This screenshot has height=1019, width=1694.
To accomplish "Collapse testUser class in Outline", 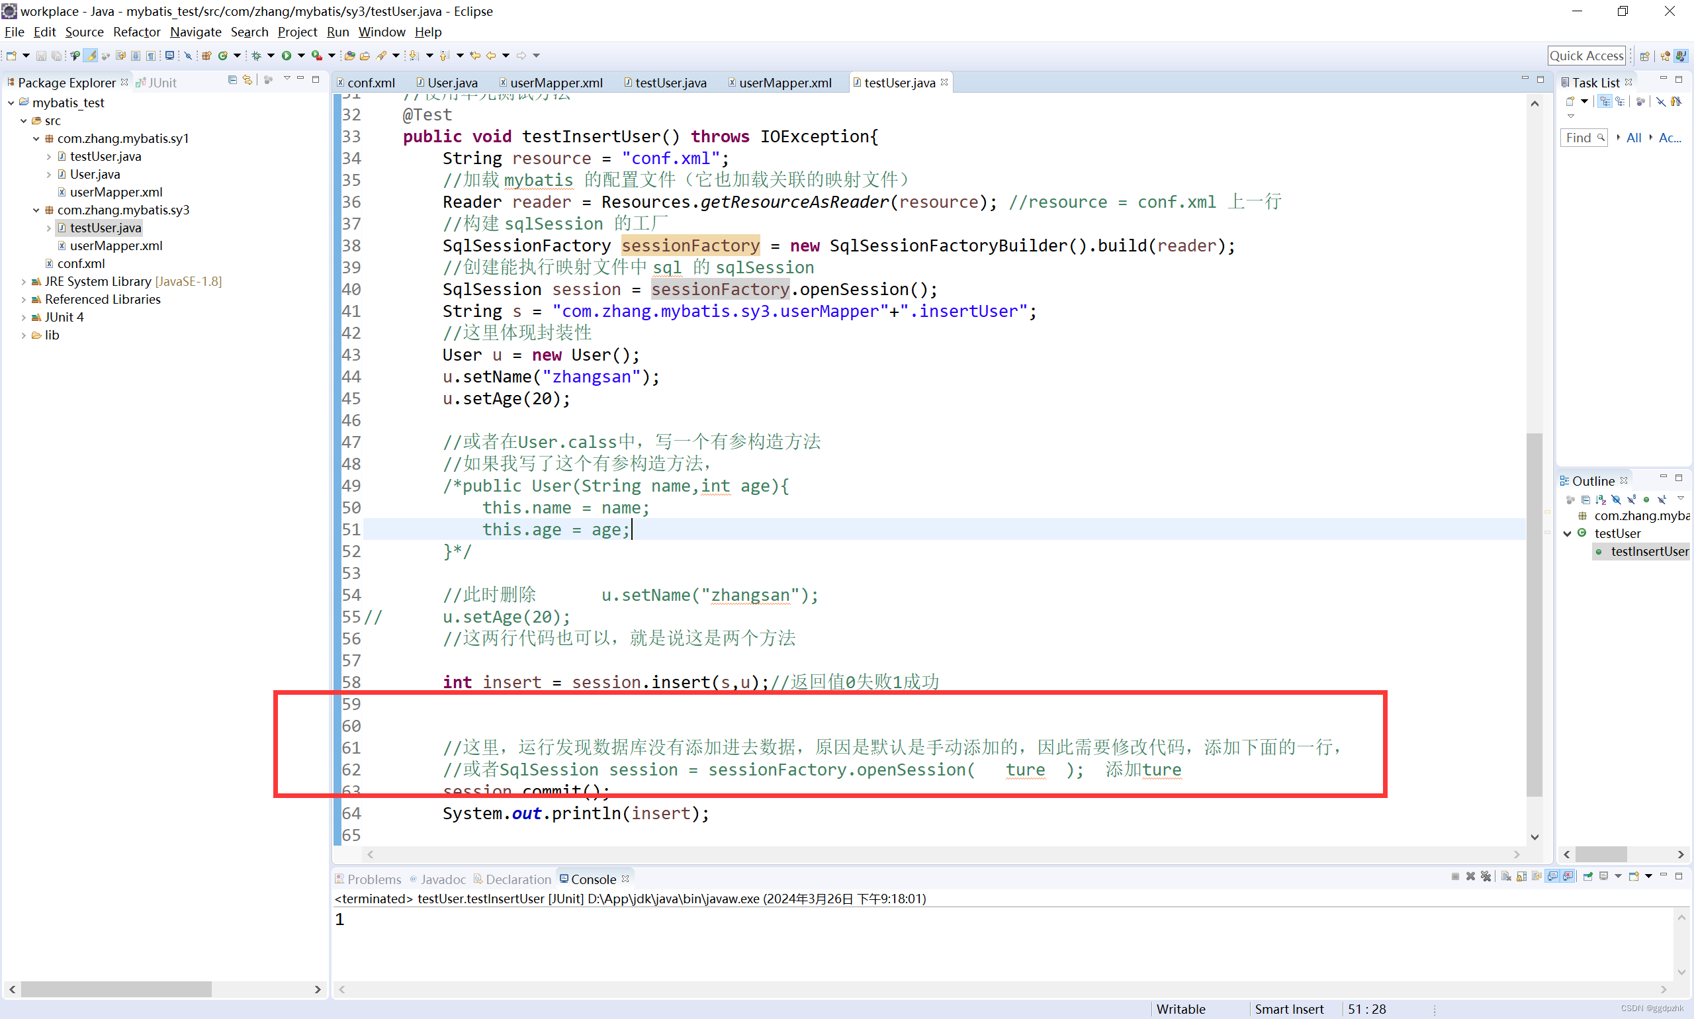I will coord(1568,533).
